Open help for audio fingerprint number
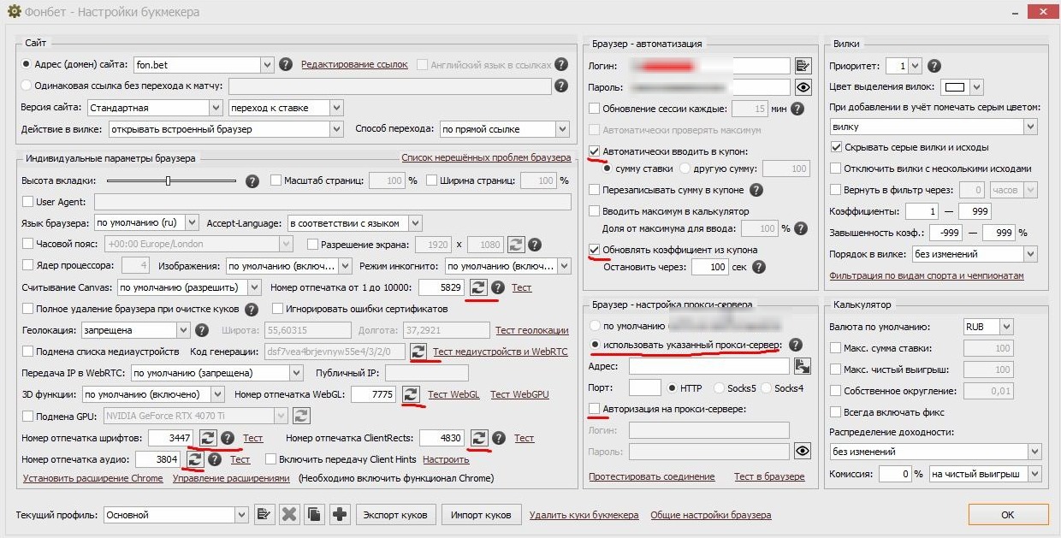Screen dimensions: 1061x538 [x=215, y=459]
